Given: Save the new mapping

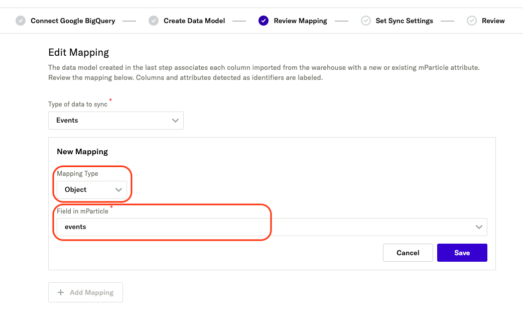Looking at the screenshot, I should (x=462, y=253).
